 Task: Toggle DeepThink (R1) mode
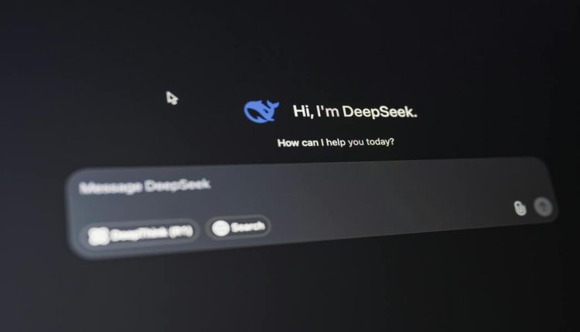click(140, 233)
